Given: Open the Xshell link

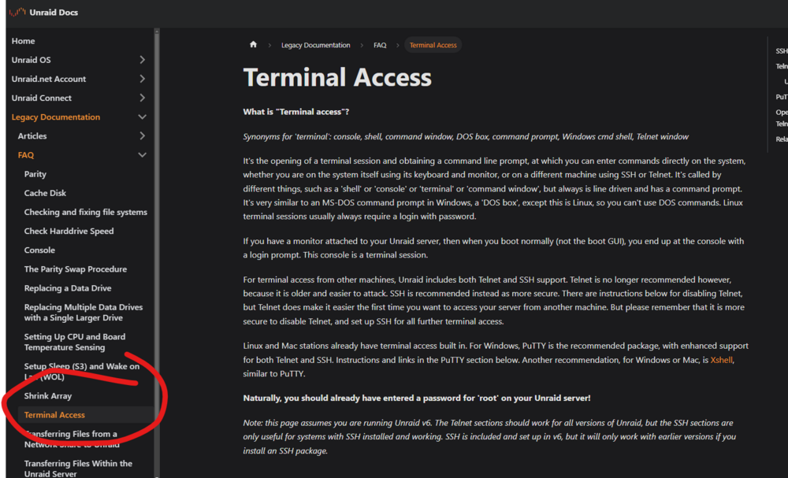Looking at the screenshot, I should (x=721, y=360).
